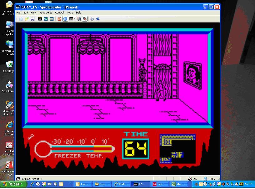
Task: Open the Help menu
Action: [x=79, y=13]
